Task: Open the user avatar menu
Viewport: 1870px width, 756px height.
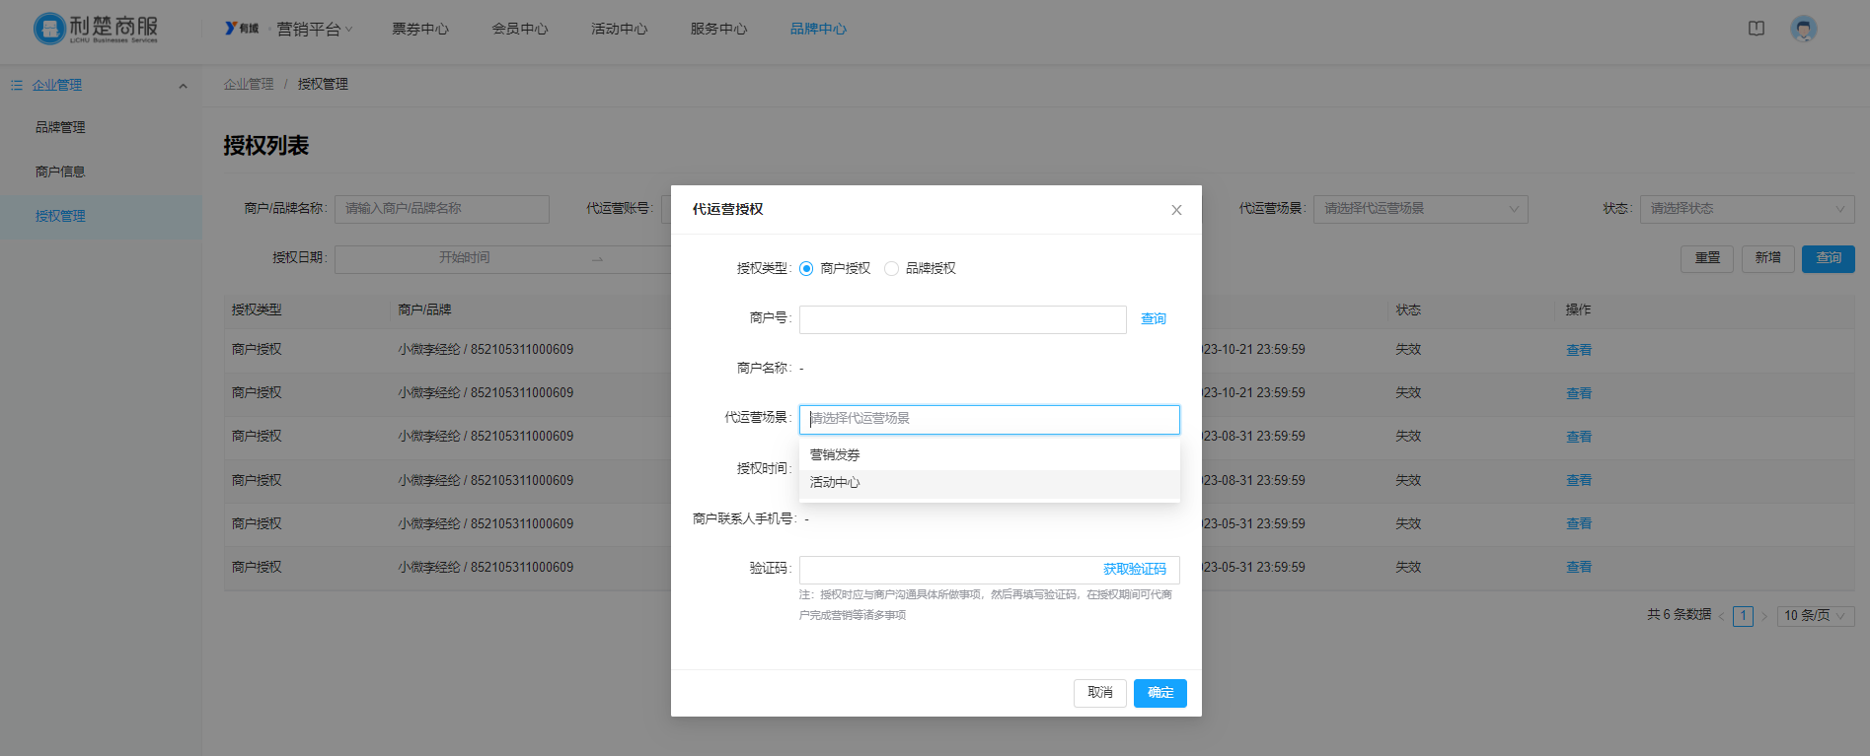Action: click(x=1804, y=29)
